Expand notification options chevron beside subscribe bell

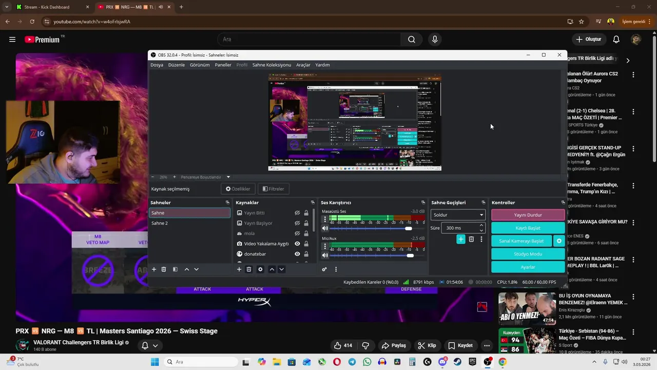coord(155,345)
